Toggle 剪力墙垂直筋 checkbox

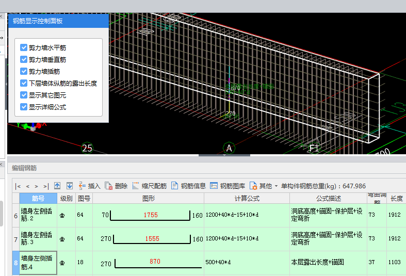(24, 59)
